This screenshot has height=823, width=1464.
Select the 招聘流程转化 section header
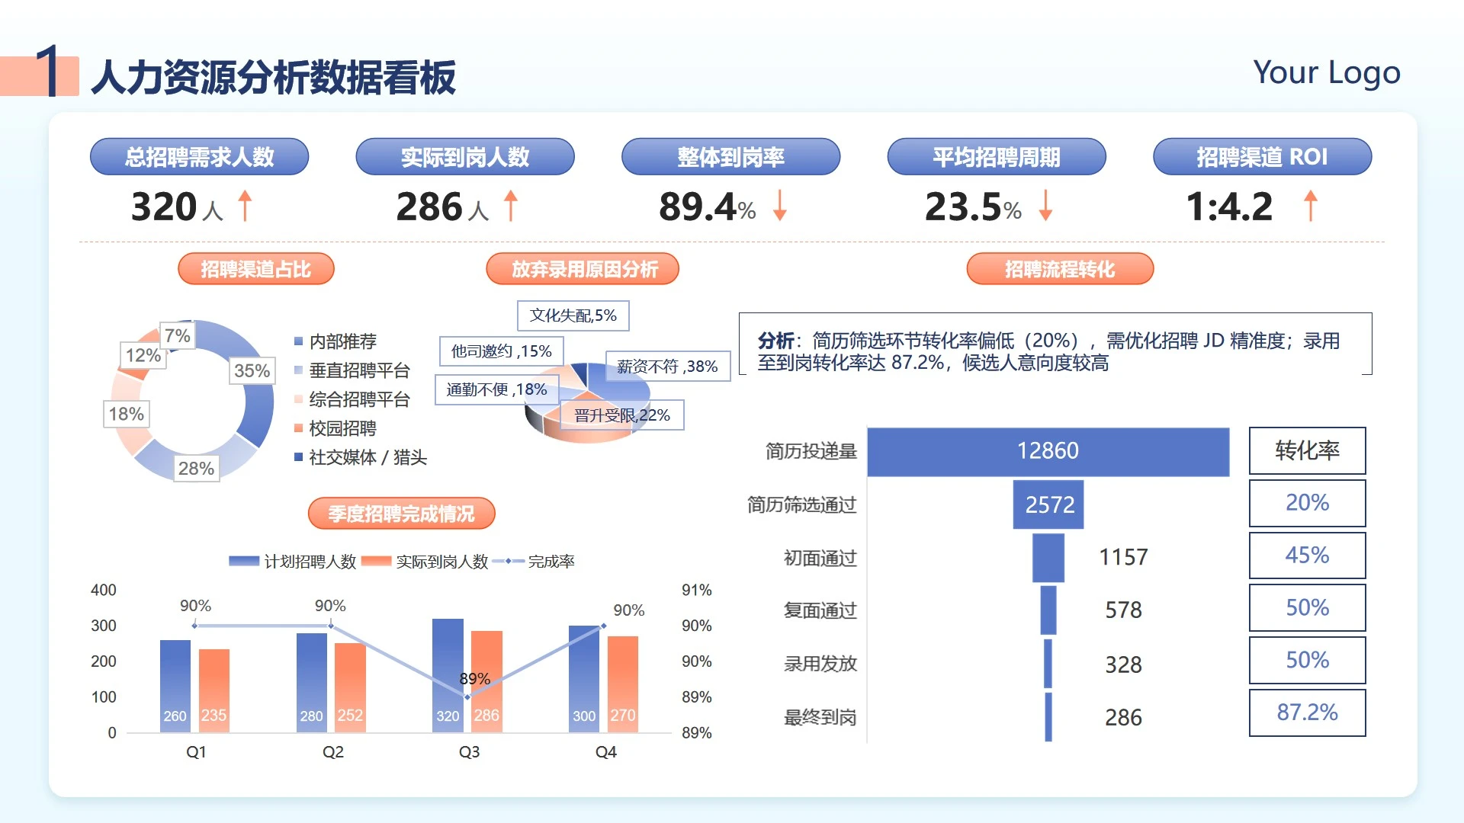tap(1059, 268)
